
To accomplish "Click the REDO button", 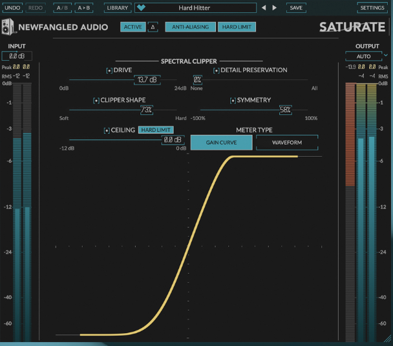I will click(x=36, y=8).
